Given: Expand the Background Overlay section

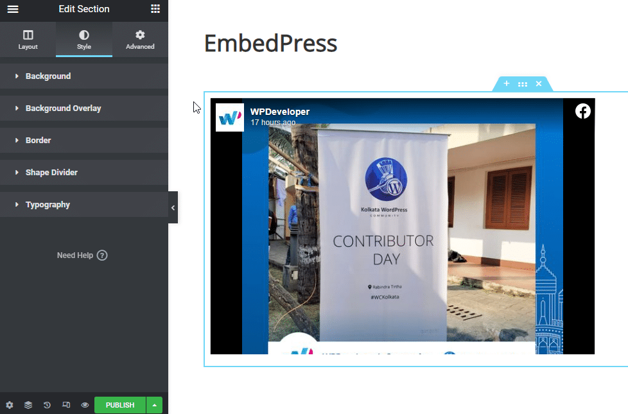Looking at the screenshot, I should (84, 108).
